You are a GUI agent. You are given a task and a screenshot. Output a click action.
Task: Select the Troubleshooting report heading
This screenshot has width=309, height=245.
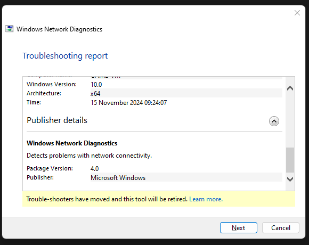click(x=65, y=56)
